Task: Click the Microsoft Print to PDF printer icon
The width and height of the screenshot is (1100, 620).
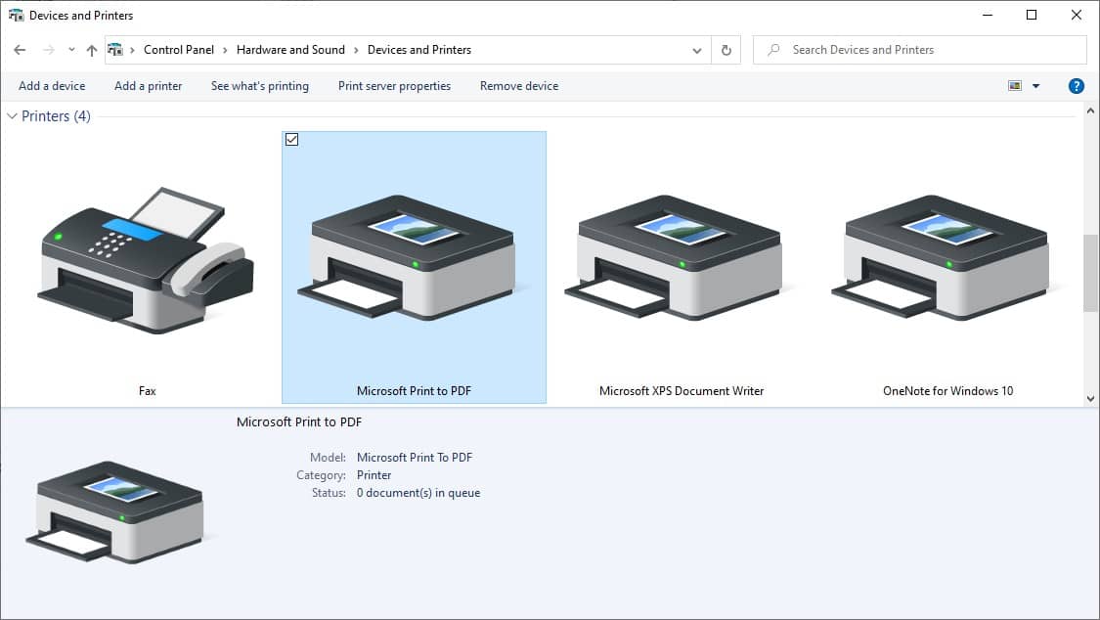Action: point(414,257)
